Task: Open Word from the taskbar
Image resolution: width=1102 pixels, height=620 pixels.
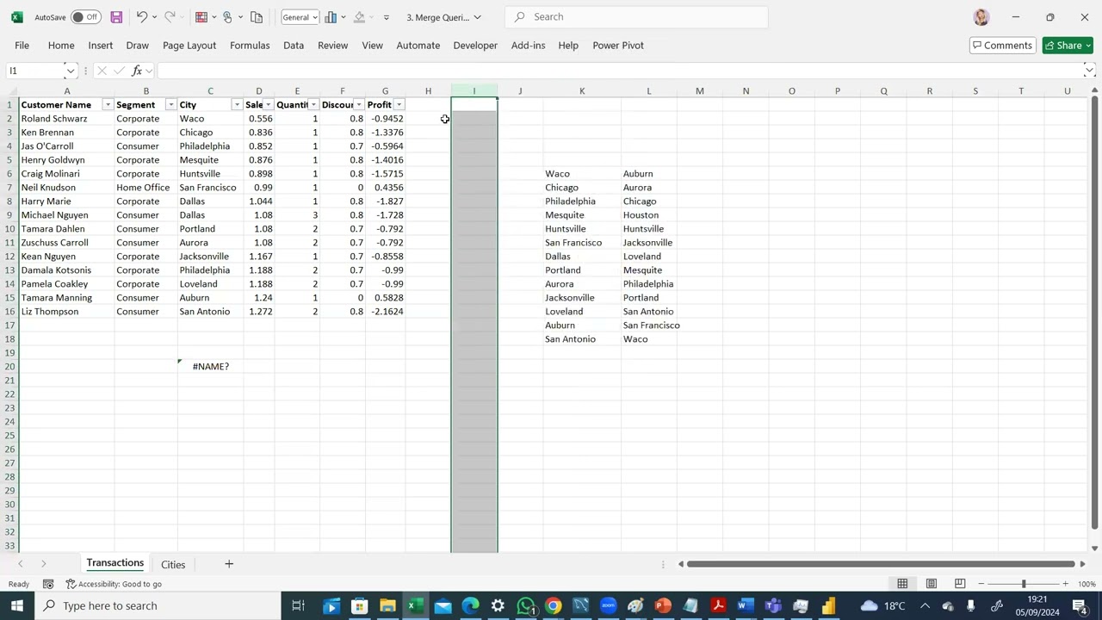Action: click(x=746, y=606)
